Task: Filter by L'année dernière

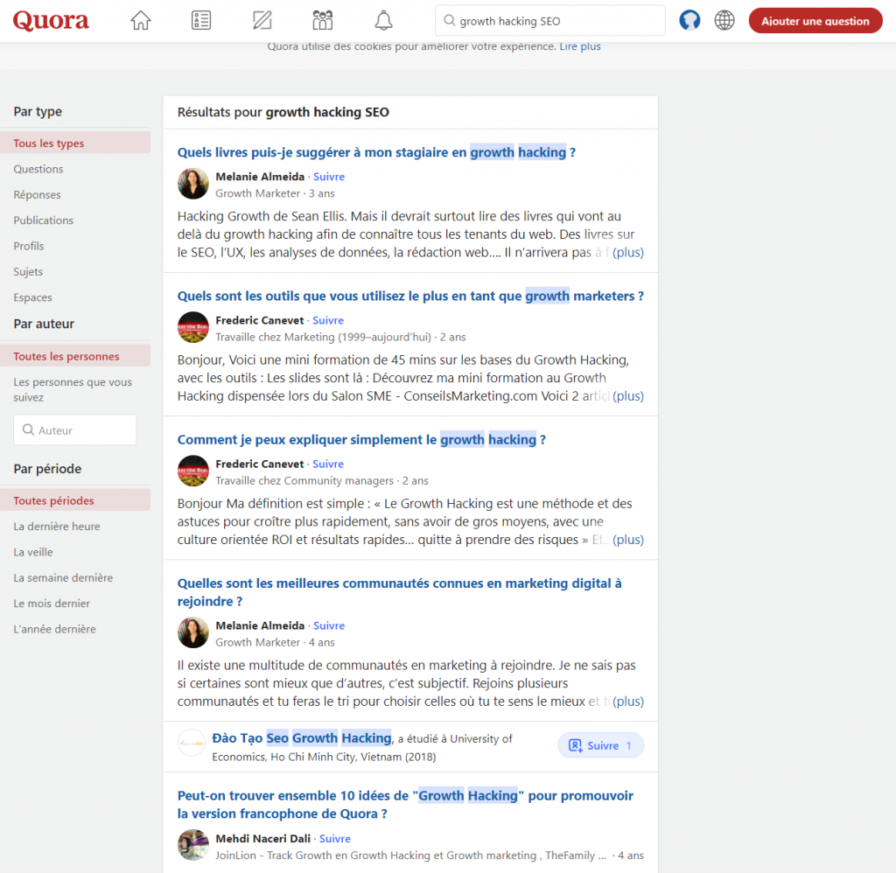Action: point(55,629)
